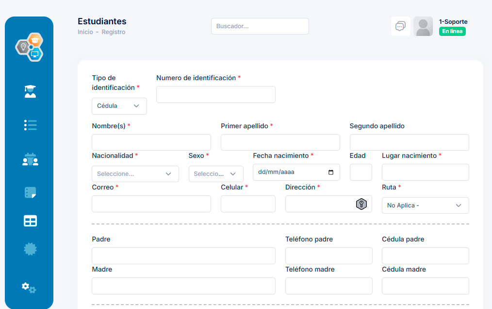
Task: Expand the Tipo de identificación dropdown
Action: pyautogui.click(x=119, y=106)
